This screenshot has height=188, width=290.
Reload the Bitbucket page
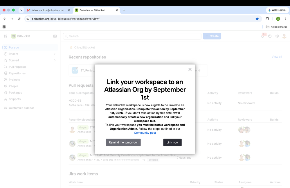click(19, 19)
